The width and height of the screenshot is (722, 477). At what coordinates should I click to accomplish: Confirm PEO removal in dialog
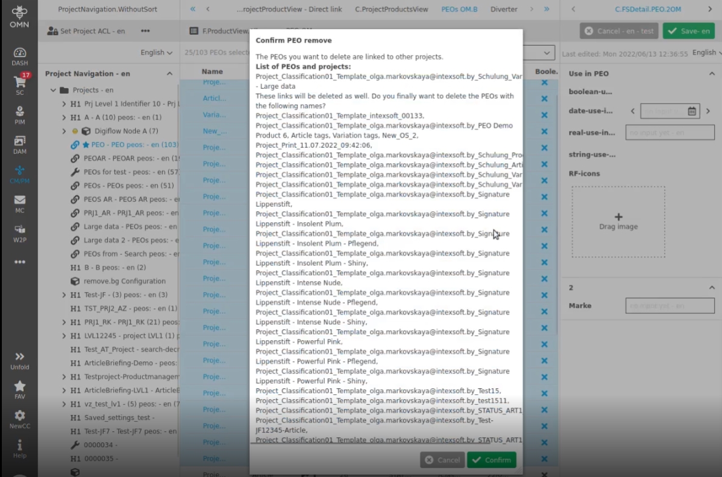pyautogui.click(x=491, y=459)
